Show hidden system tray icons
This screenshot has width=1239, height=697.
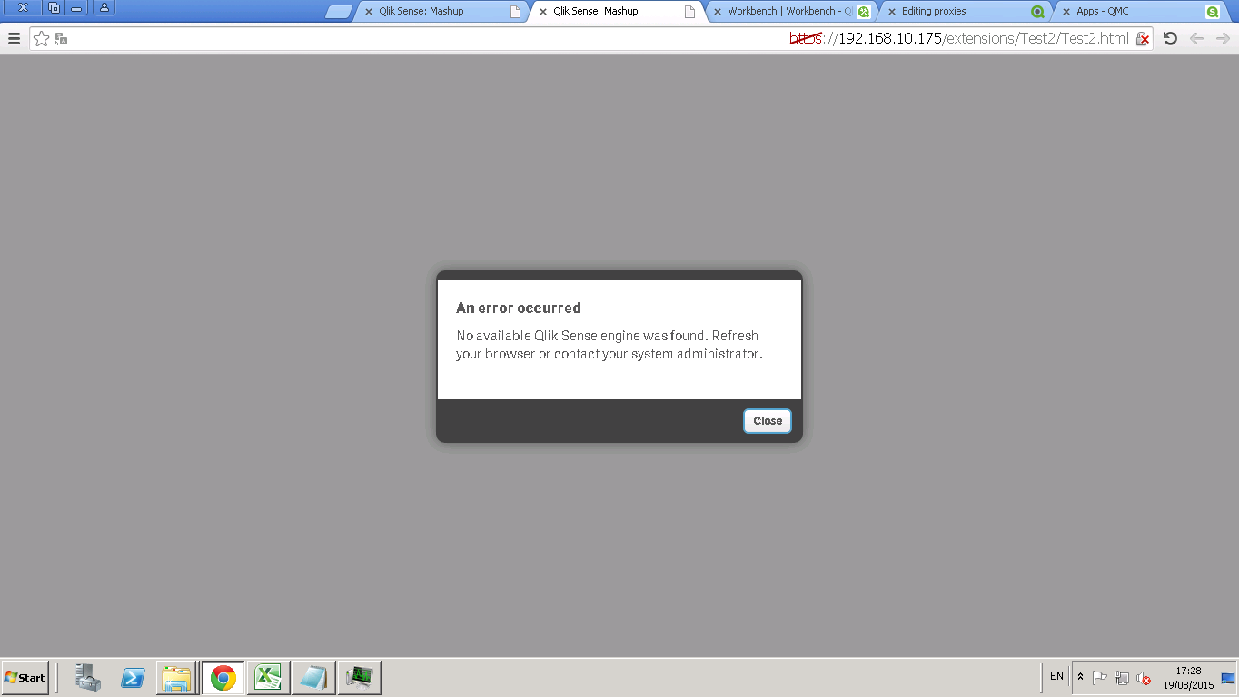coord(1080,677)
